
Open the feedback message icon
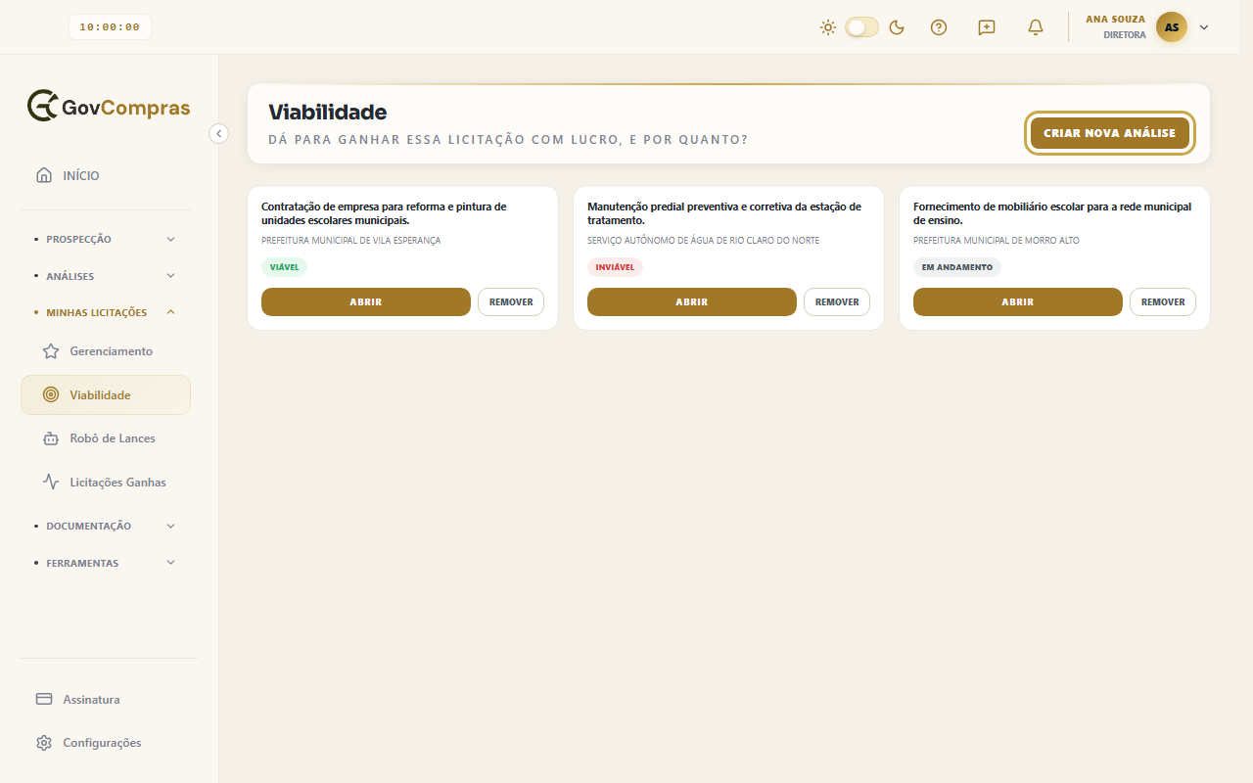tap(987, 27)
